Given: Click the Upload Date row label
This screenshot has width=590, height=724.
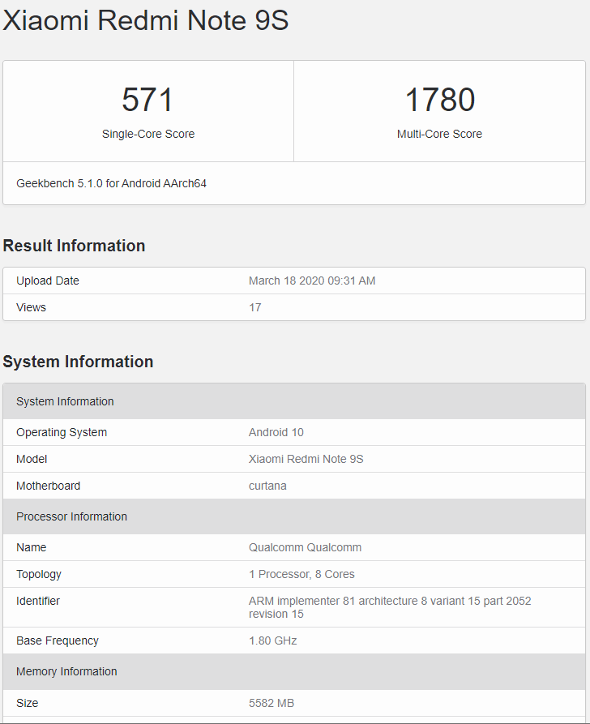Looking at the screenshot, I should point(48,281).
